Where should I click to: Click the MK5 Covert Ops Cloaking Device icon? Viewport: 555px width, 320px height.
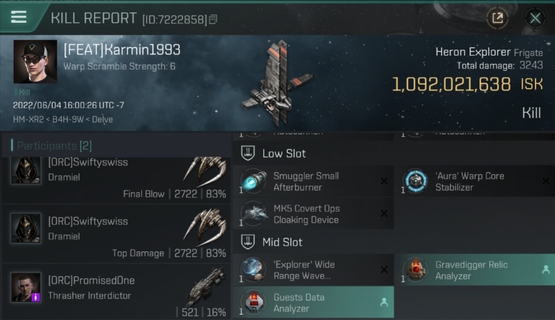tap(253, 213)
